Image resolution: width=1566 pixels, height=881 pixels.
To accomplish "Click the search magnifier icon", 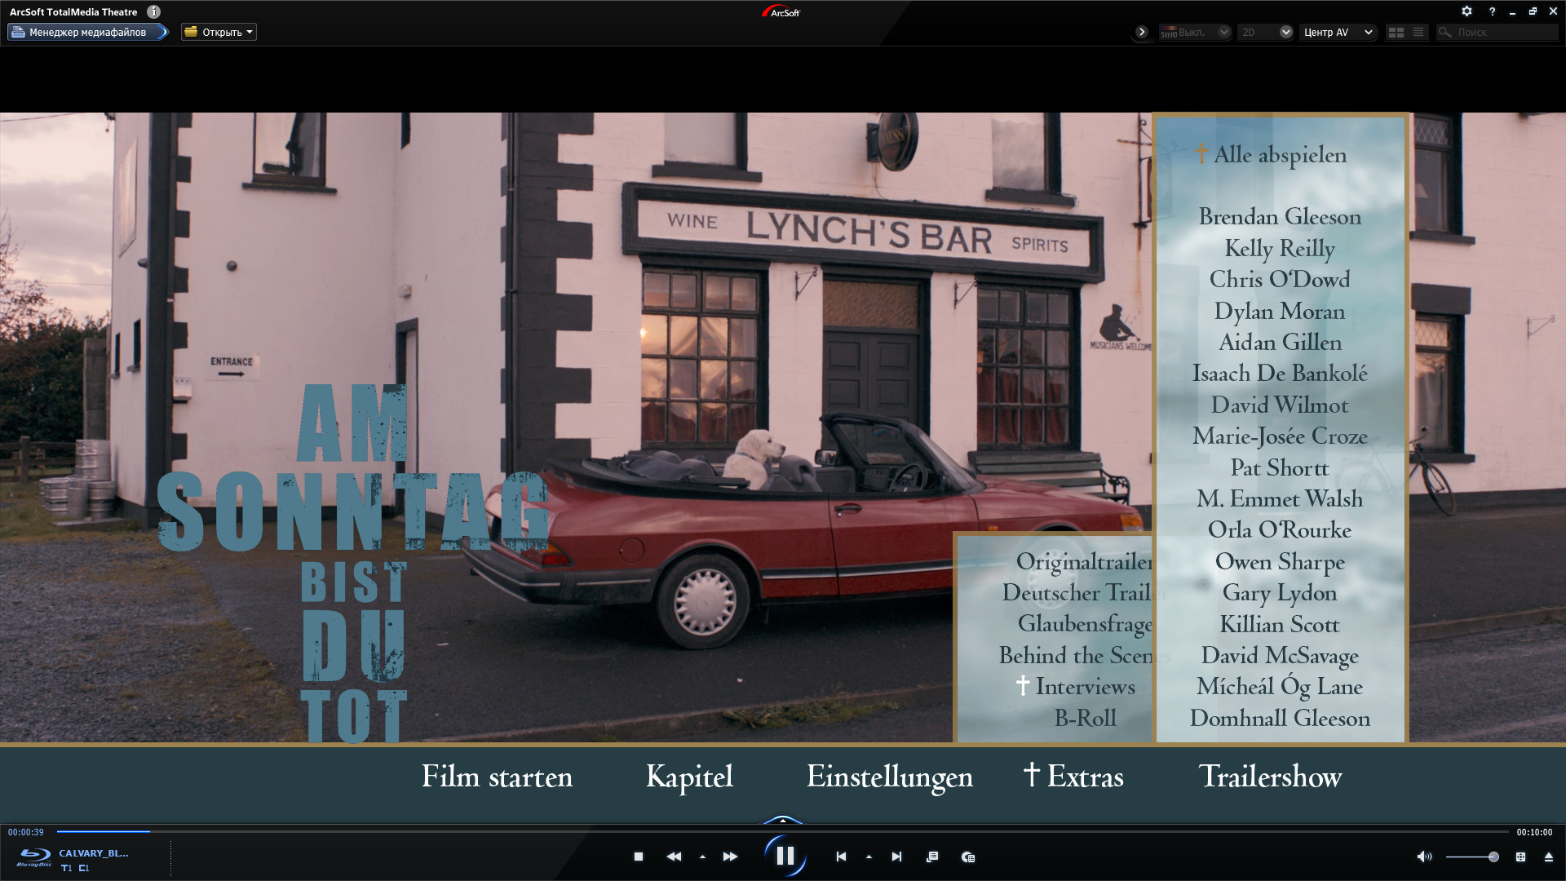I will click(1444, 32).
